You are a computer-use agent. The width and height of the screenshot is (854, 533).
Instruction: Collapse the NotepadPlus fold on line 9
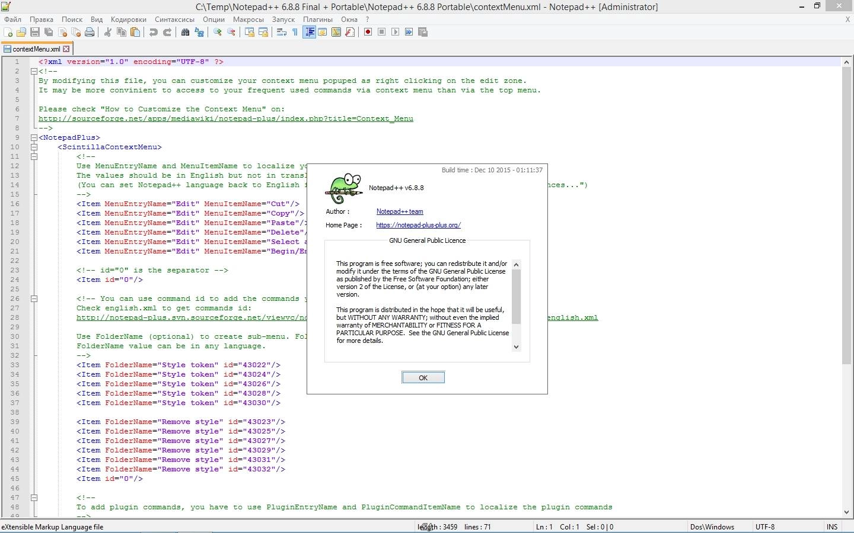[x=34, y=137]
